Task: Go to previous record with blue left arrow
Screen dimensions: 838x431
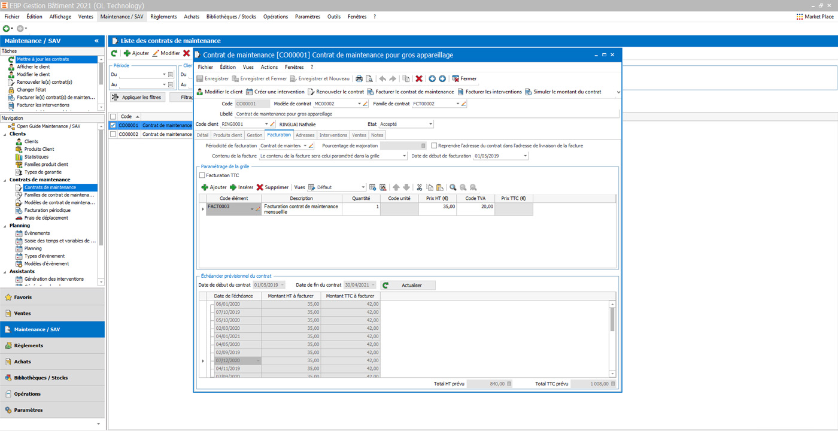Action: pyautogui.click(x=432, y=79)
